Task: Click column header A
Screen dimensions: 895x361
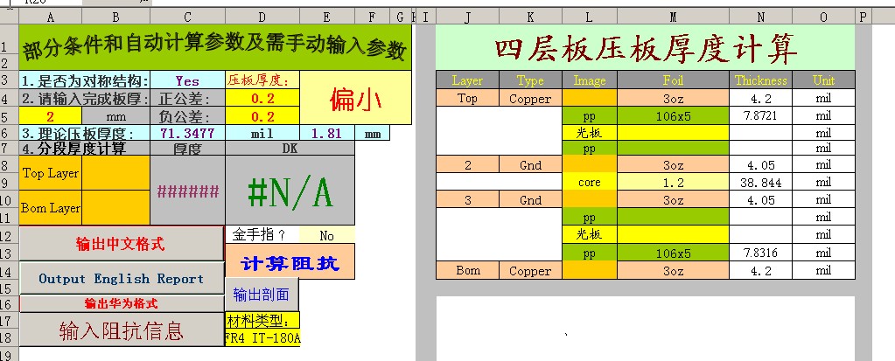Action: click(x=50, y=17)
